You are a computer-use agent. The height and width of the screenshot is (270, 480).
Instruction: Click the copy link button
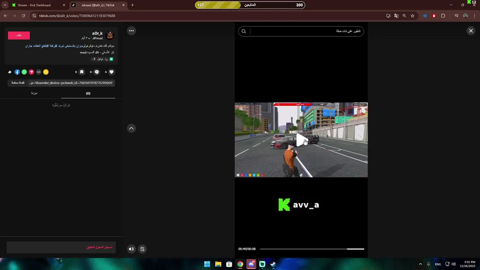pyautogui.click(x=18, y=83)
